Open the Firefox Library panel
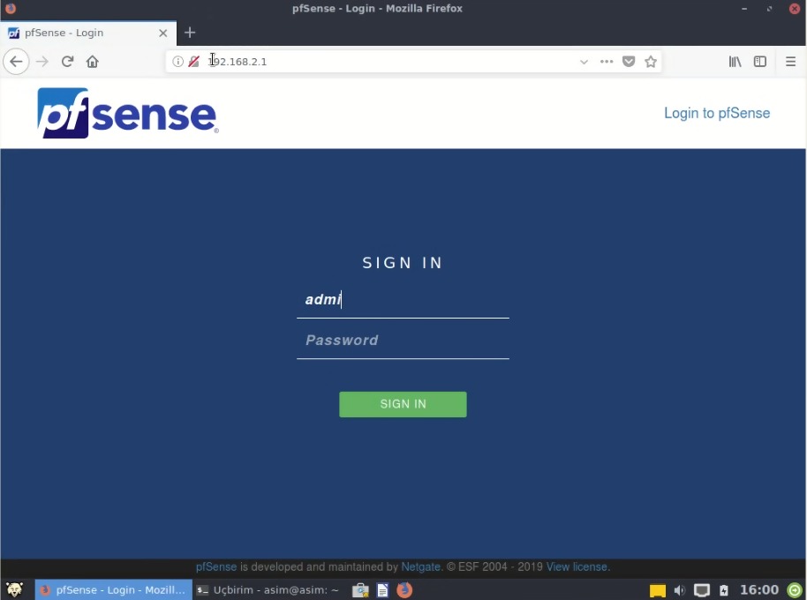This screenshot has height=600, width=807. click(735, 61)
